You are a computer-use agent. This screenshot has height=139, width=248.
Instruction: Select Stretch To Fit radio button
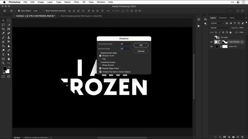100,56
